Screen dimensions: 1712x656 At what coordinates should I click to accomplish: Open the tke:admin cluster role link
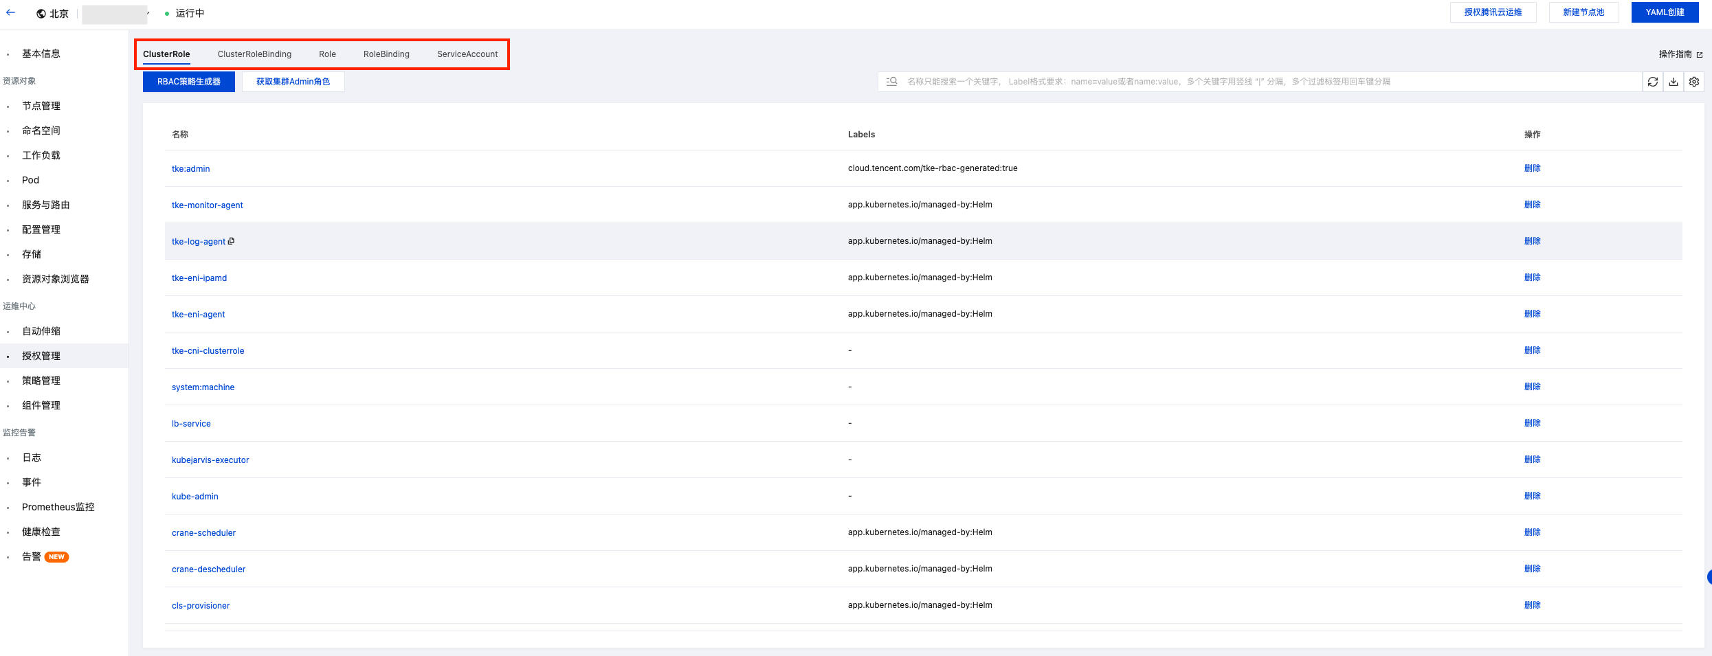point(191,169)
